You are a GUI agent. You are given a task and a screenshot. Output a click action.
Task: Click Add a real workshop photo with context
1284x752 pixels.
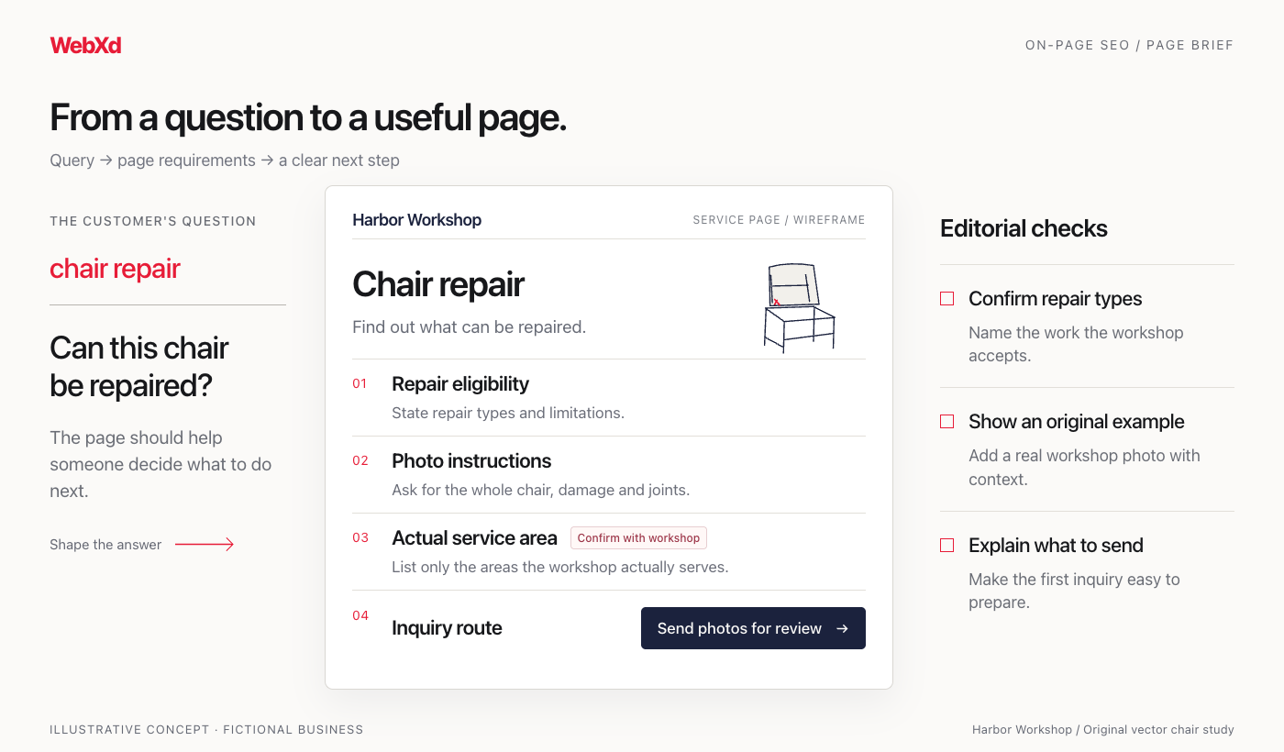click(x=1084, y=468)
